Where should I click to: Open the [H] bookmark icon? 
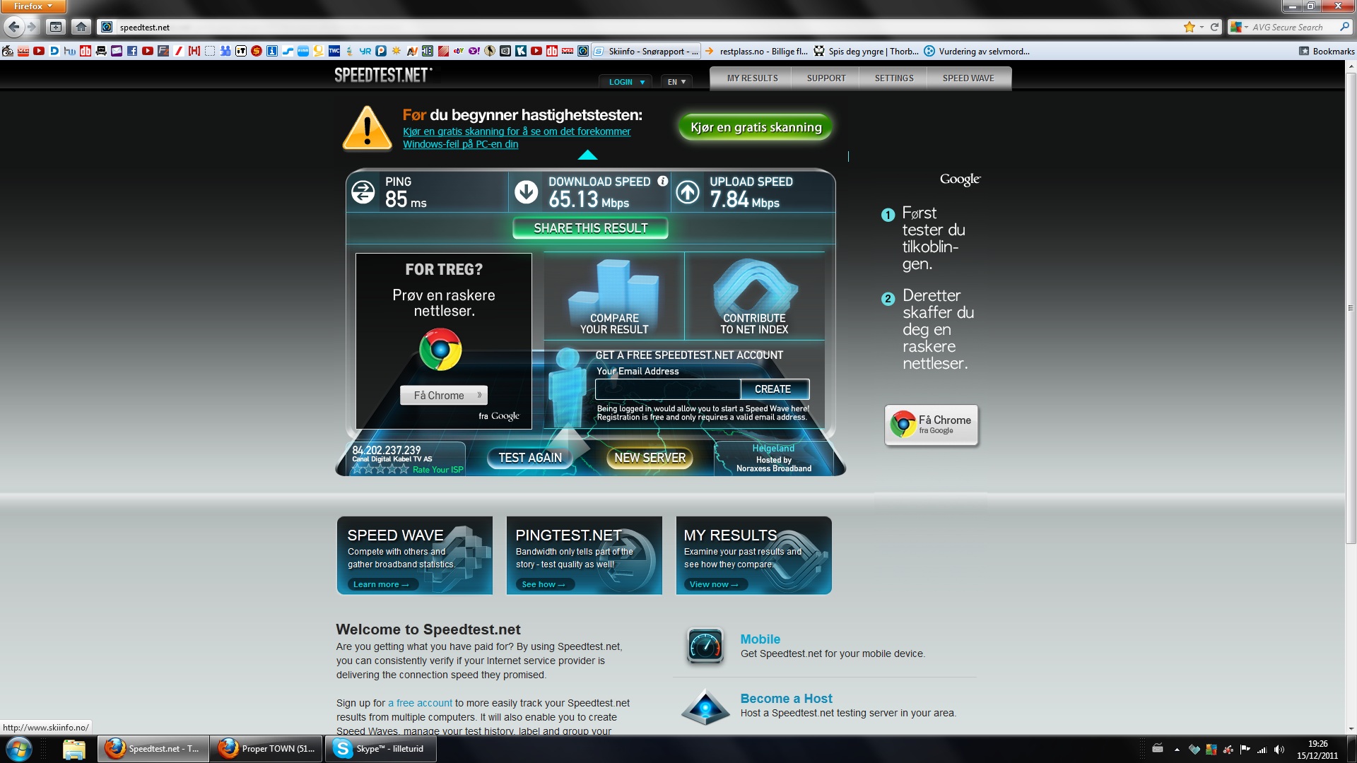[194, 51]
